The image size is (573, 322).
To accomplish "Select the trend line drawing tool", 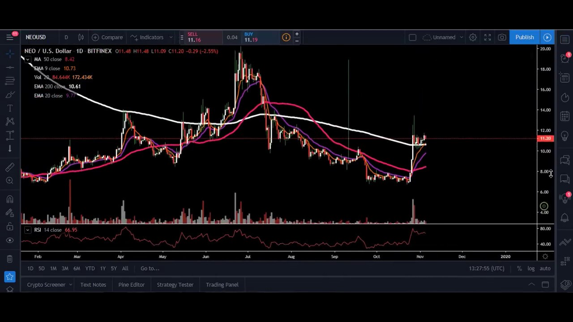I will (x=10, y=68).
